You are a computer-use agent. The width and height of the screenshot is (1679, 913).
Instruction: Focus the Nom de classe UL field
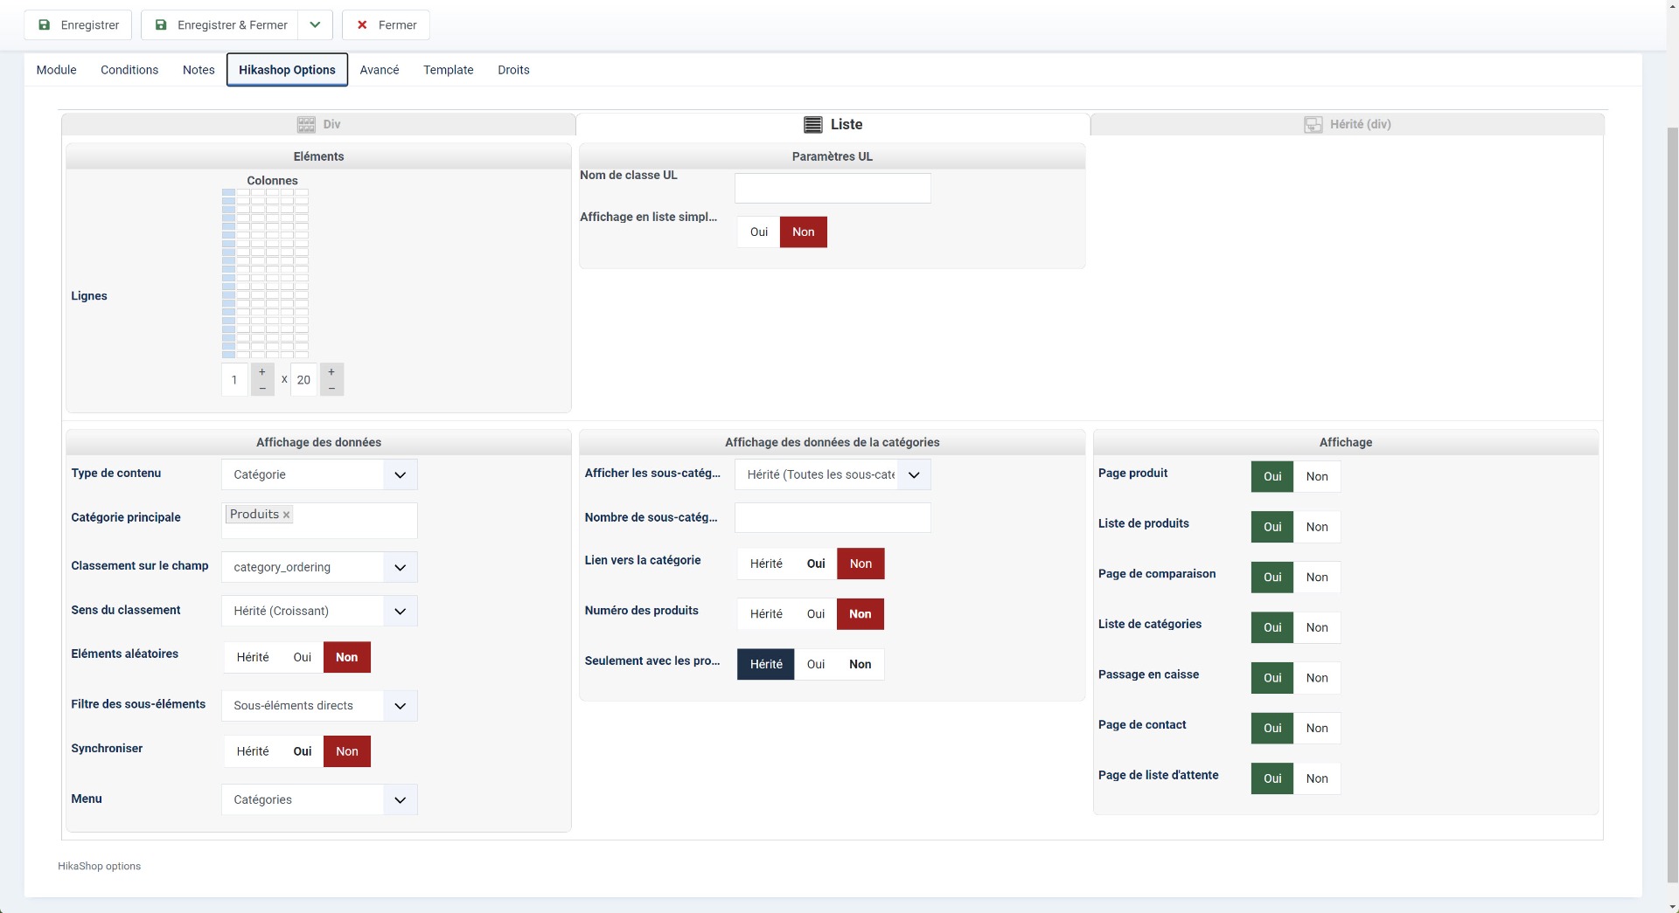pyautogui.click(x=833, y=189)
